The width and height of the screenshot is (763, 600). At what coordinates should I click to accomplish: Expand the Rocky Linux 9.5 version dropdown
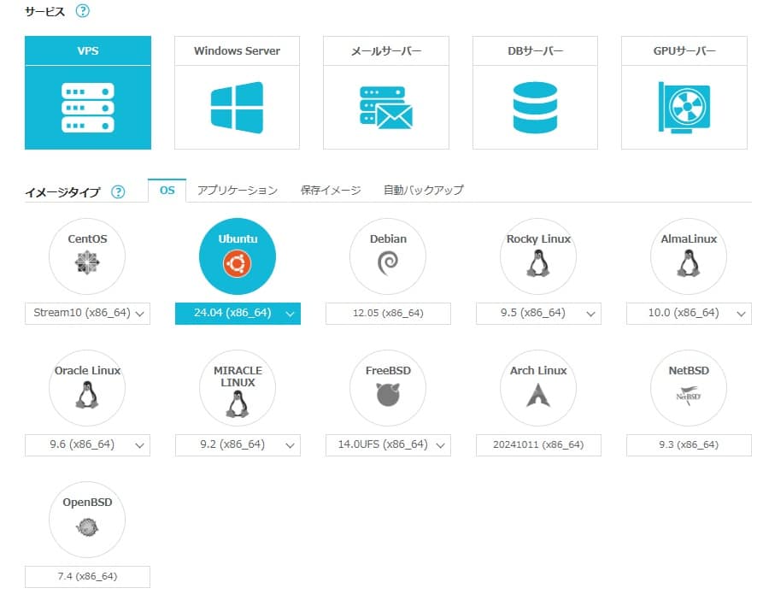(538, 314)
